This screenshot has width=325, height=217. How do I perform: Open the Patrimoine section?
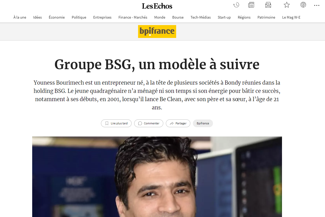click(x=266, y=17)
